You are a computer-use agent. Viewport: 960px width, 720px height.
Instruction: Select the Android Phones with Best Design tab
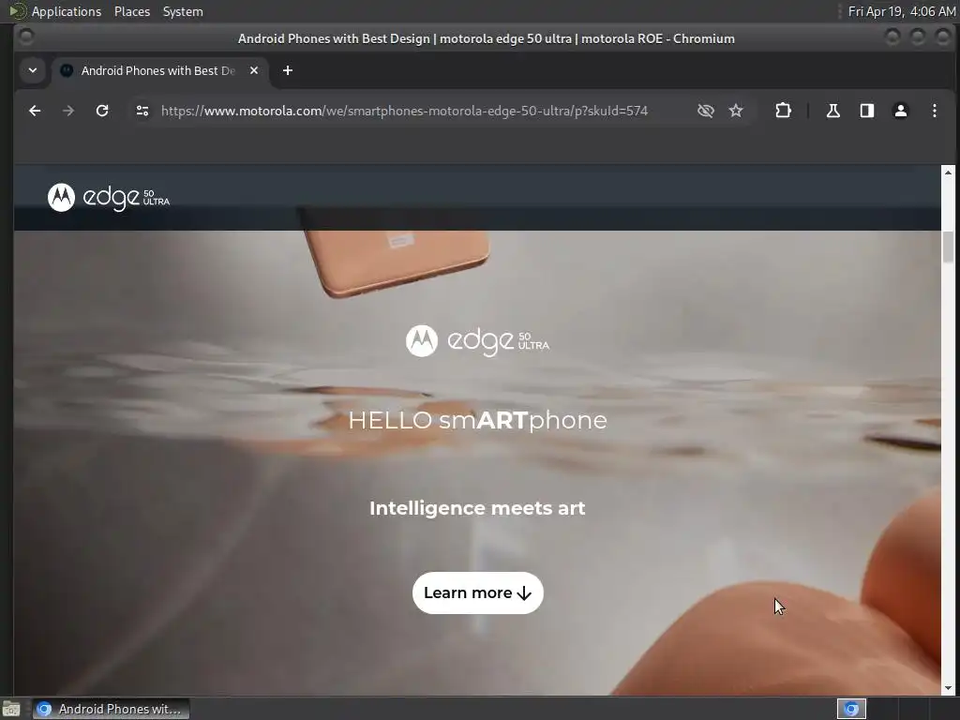[x=159, y=70]
